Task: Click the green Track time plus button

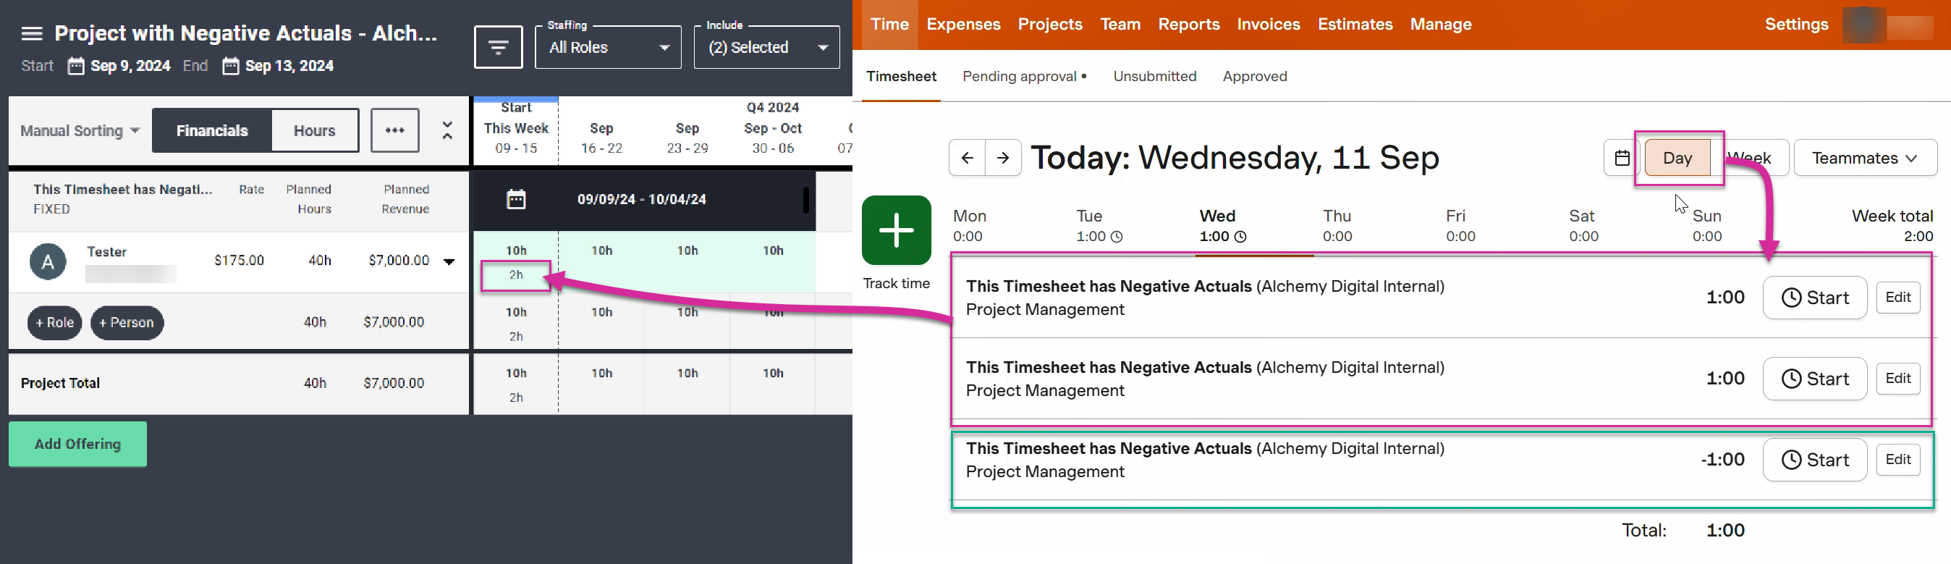Action: 896,230
